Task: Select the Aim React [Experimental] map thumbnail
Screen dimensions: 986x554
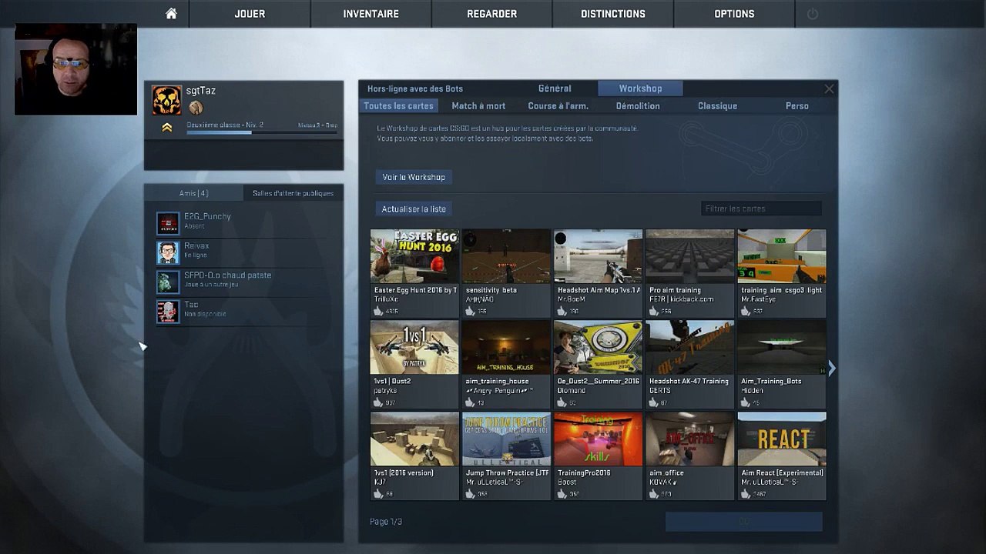Action: point(781,439)
